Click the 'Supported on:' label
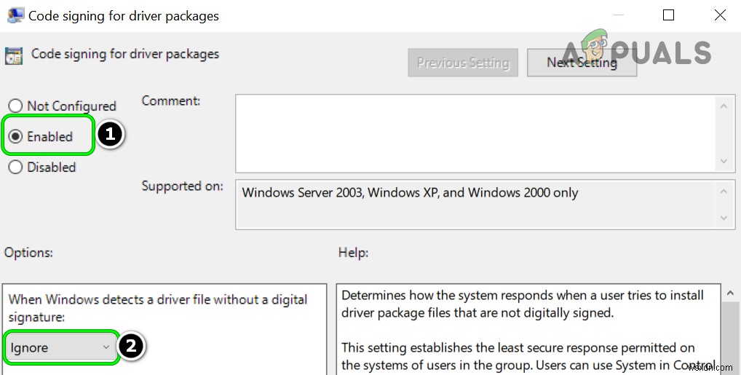Viewport: 741px width, 375px height. [x=183, y=186]
